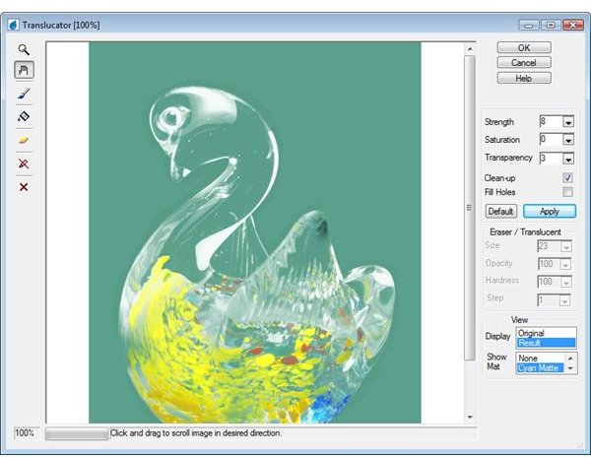
Task: Select the yellow eraser tool
Action: tap(24, 140)
